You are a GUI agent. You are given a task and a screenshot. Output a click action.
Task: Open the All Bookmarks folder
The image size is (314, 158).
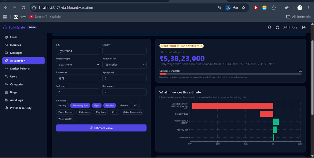pyautogui.click(x=299, y=17)
